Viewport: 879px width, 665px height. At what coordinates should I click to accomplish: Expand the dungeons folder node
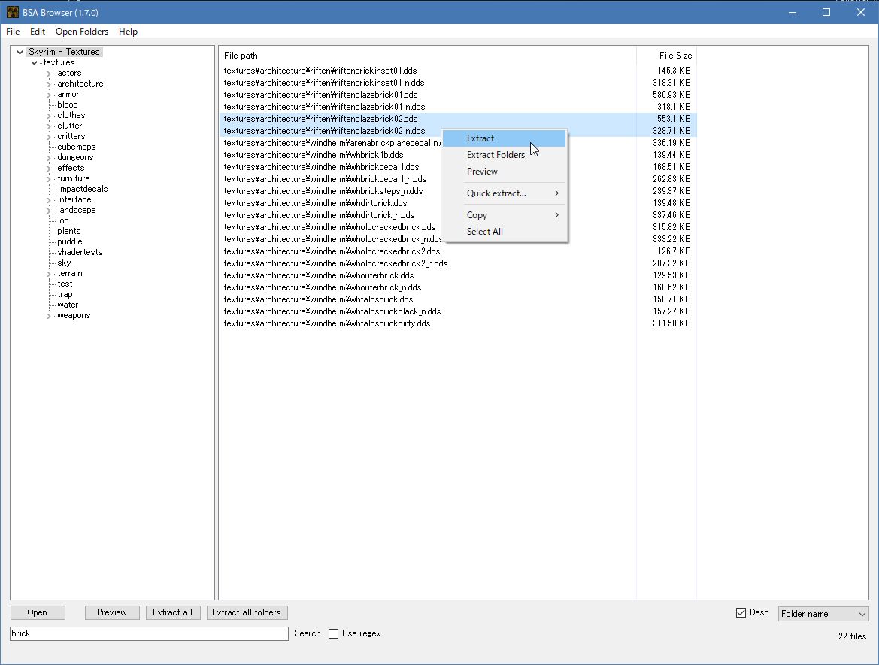point(49,157)
